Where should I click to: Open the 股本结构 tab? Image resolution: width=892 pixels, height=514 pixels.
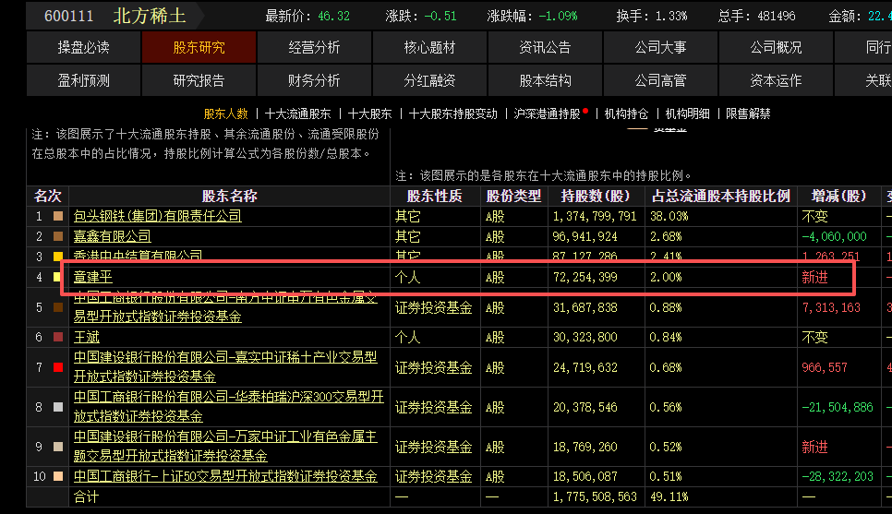tap(545, 80)
